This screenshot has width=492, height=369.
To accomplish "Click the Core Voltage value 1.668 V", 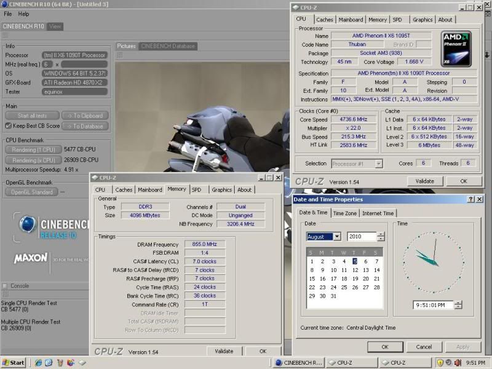I will tap(414, 61).
